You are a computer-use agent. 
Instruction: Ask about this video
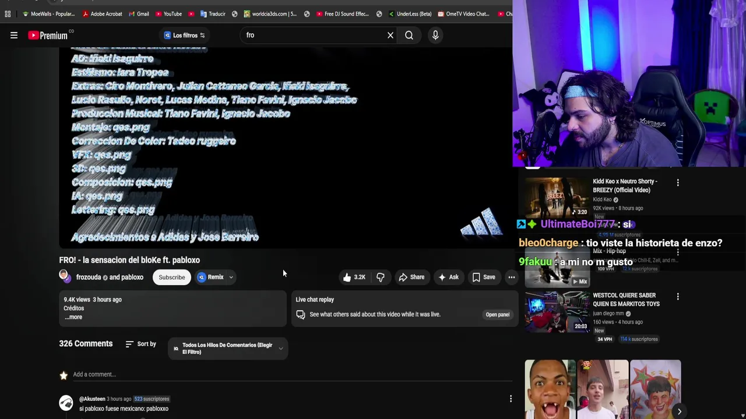[x=448, y=278]
